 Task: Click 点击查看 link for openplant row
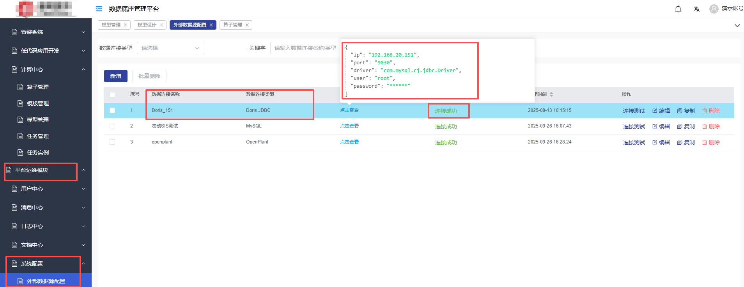tap(349, 142)
